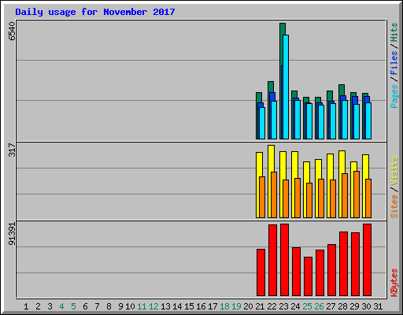The height and width of the screenshot is (315, 403).
Task: Click day label 10 on the x-axis
Action: 130,306
